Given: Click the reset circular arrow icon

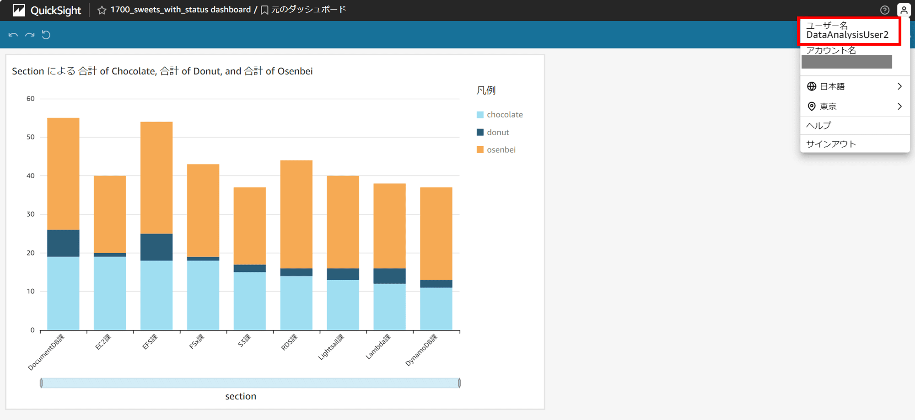Looking at the screenshot, I should tap(46, 35).
